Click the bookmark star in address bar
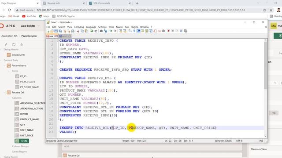 (271, 10)
